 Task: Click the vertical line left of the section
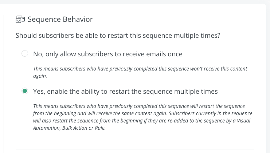[x=4, y=84]
